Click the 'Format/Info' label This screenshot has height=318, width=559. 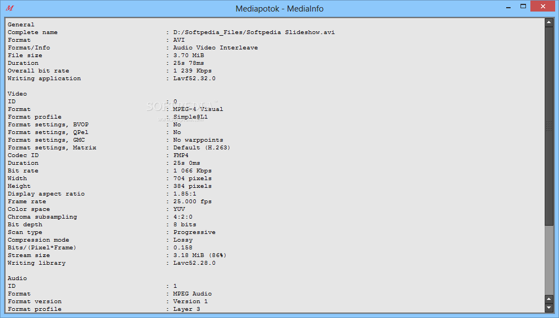pyautogui.click(x=29, y=48)
